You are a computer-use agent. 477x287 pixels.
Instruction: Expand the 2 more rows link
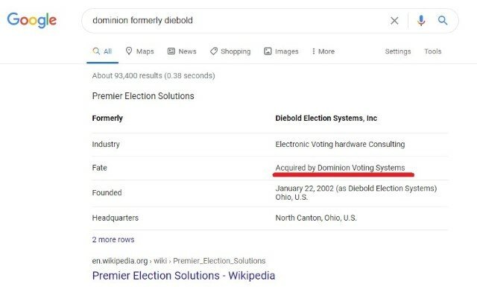[113, 239]
